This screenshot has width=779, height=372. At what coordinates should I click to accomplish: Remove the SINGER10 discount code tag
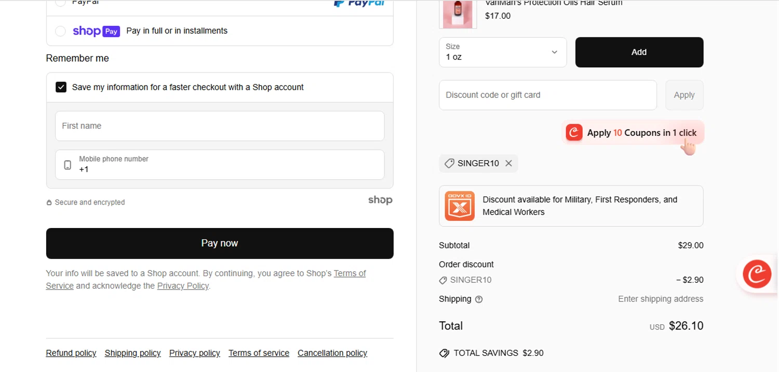point(508,163)
